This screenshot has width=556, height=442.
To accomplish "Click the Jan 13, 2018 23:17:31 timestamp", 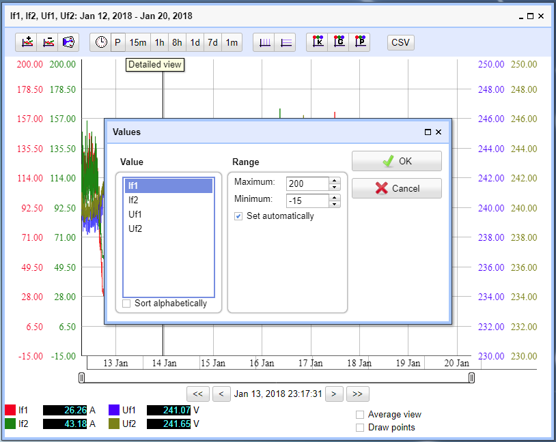I will 278,394.
